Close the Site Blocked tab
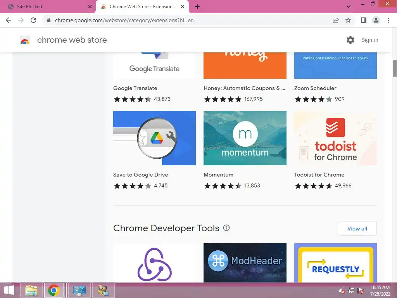Screen dimensions: 397x298 tap(90, 7)
